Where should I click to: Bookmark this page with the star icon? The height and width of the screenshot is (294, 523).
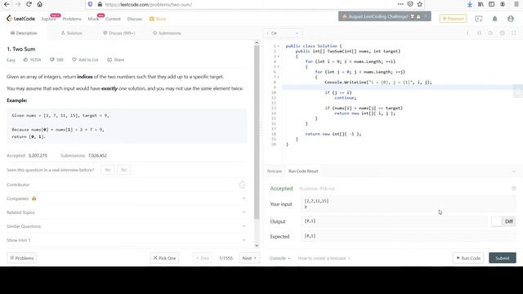coord(420,4)
